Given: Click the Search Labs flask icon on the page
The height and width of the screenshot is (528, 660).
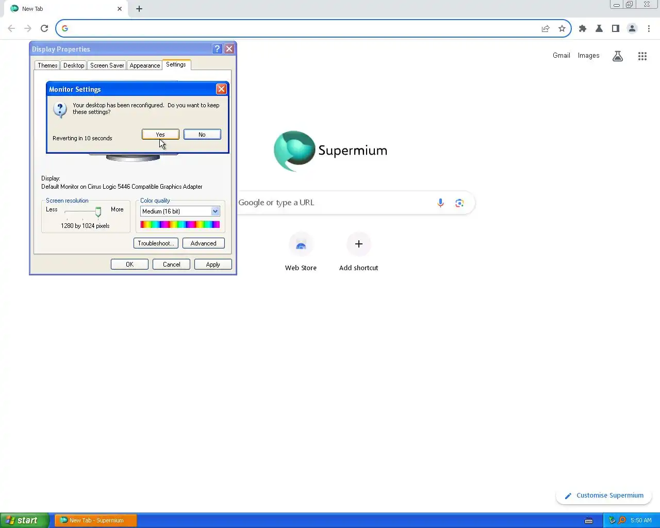Looking at the screenshot, I should pos(618,56).
